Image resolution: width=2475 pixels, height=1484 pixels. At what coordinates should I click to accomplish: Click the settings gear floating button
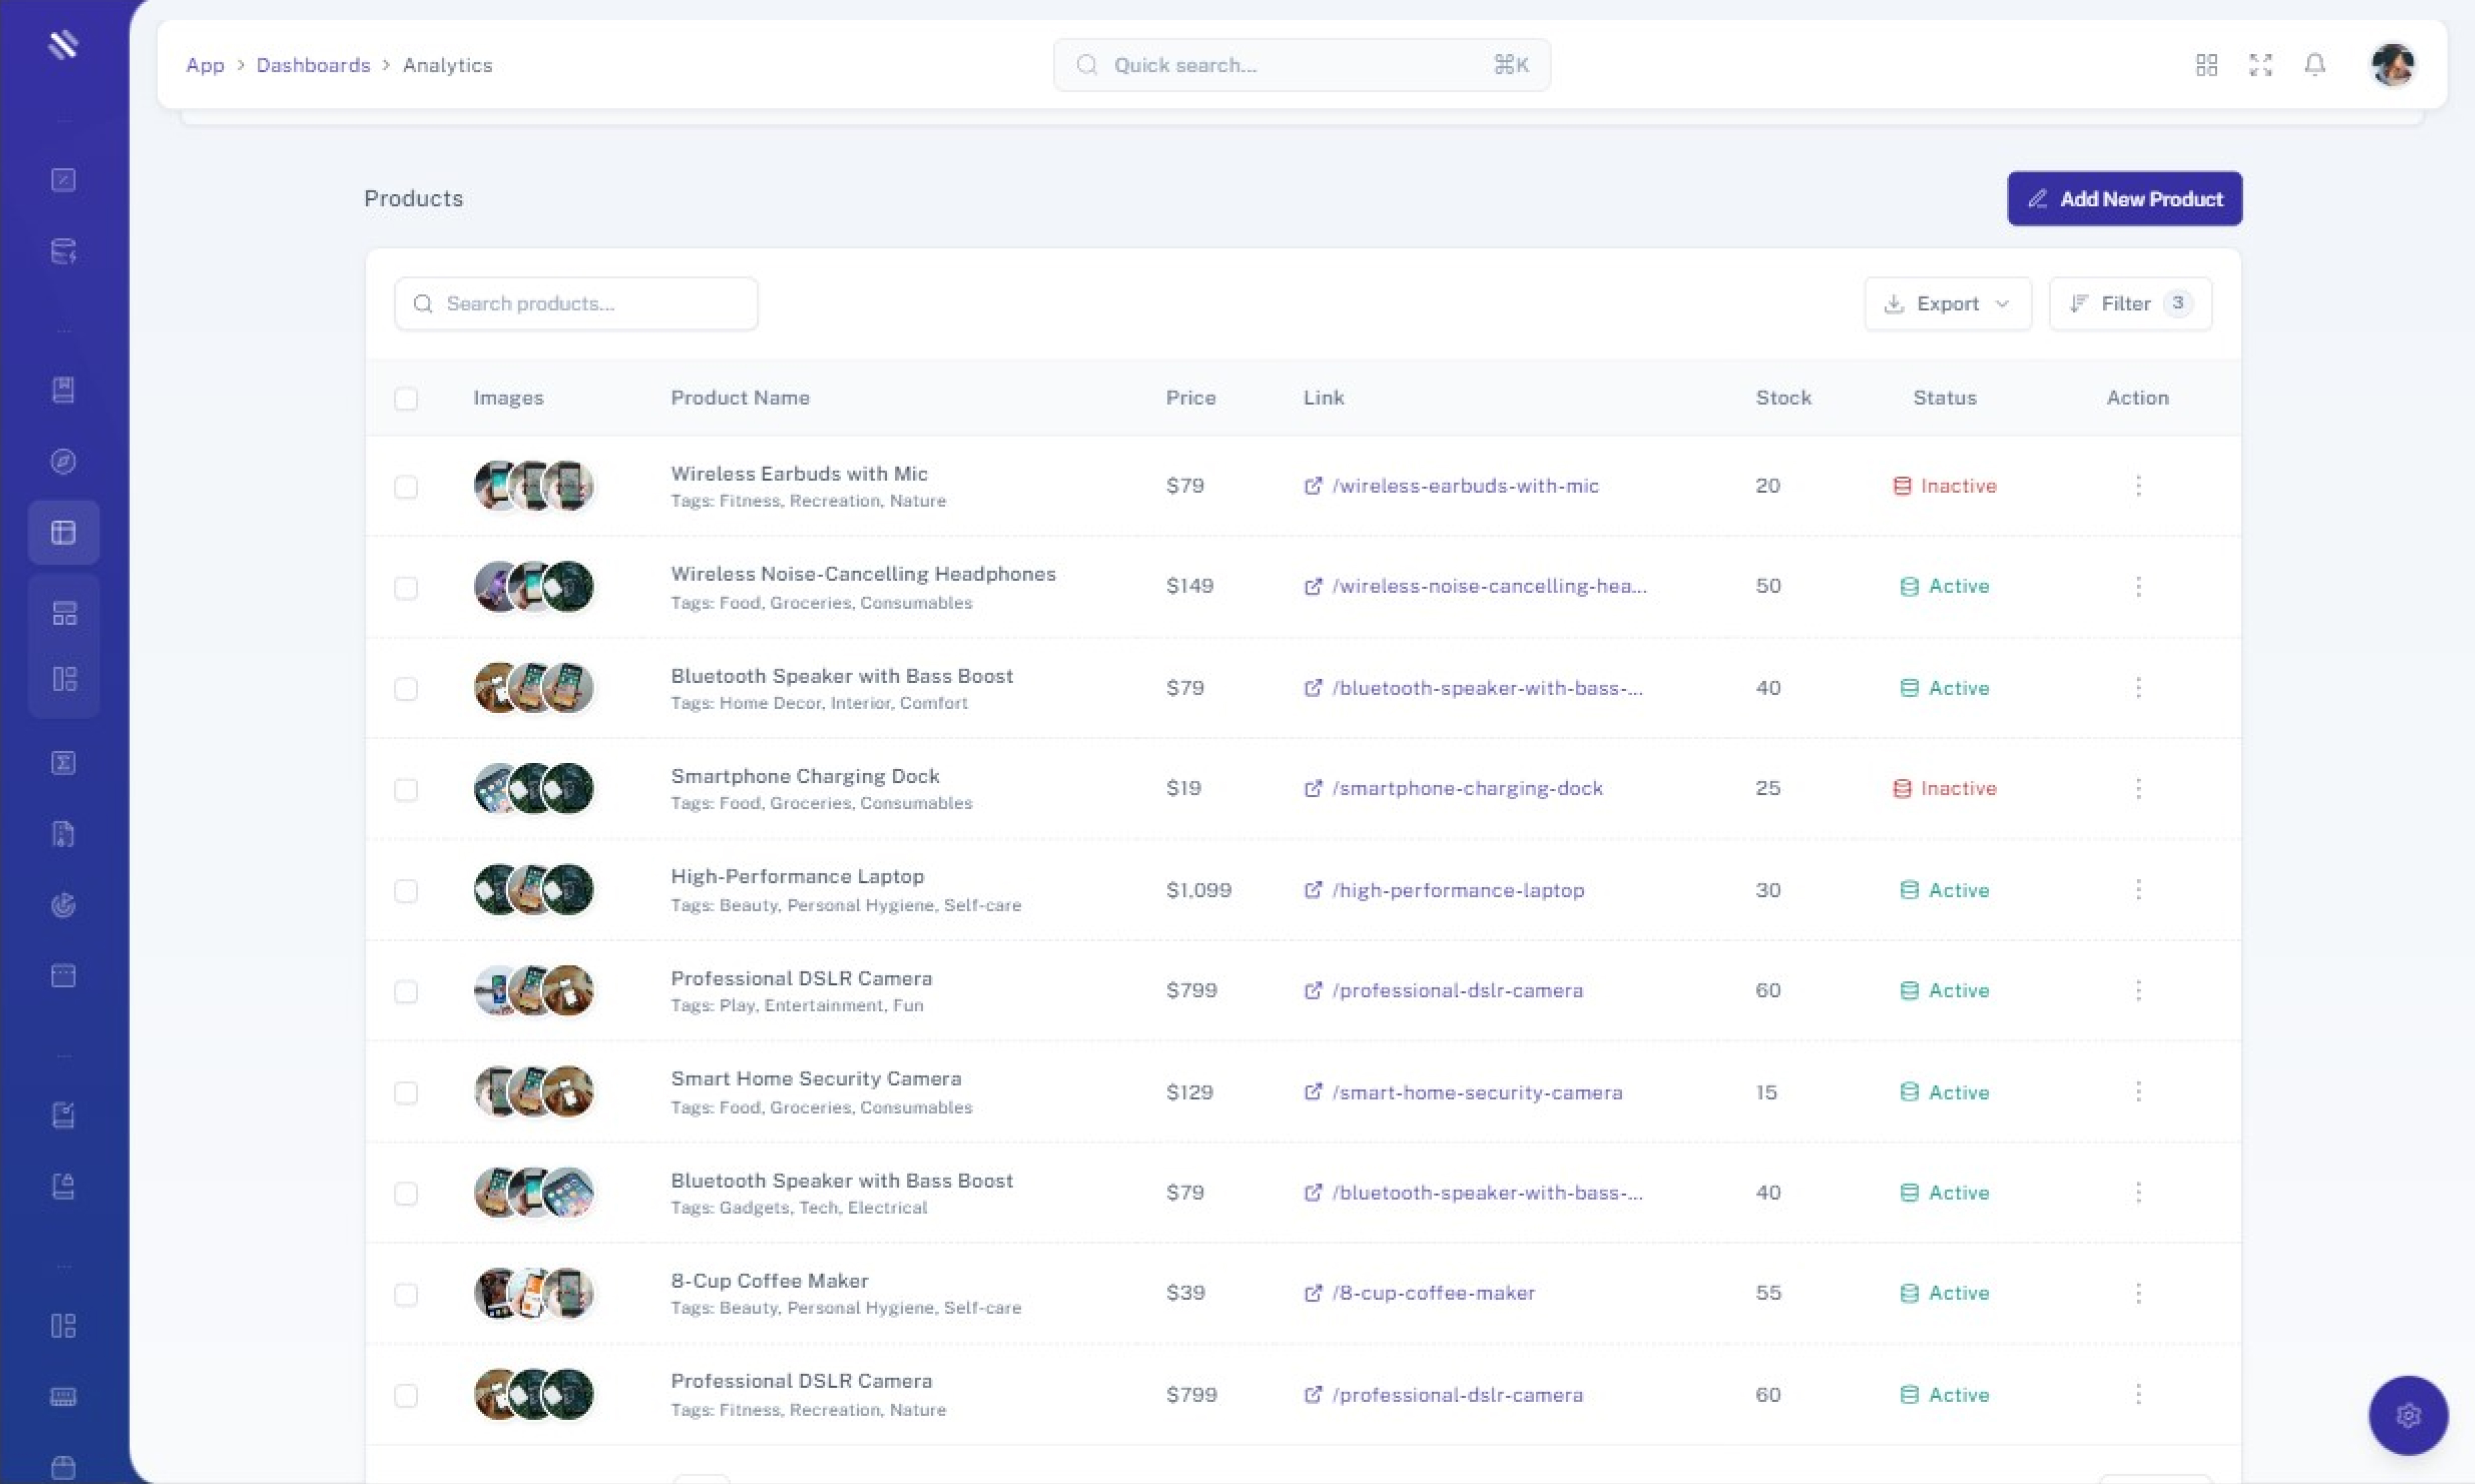tap(2407, 1415)
